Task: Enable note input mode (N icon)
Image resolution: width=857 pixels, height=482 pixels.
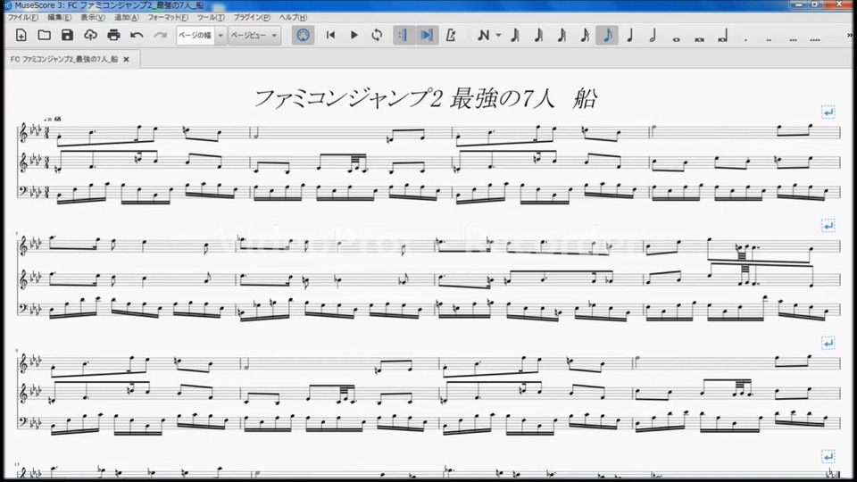Action: click(x=483, y=36)
